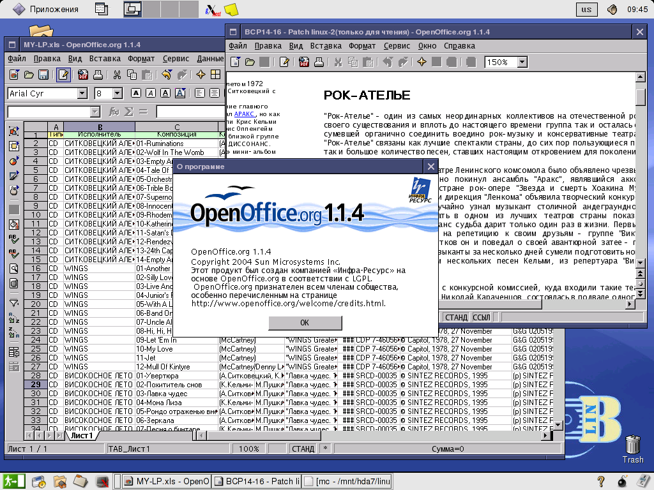654x490 pixels.
Task: Click the Insert Chart icon in side toolbar
Action: point(14,161)
